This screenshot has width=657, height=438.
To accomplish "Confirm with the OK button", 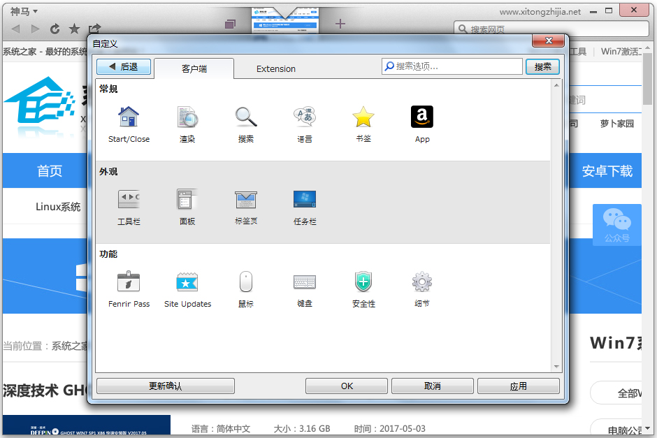I will coord(347,386).
